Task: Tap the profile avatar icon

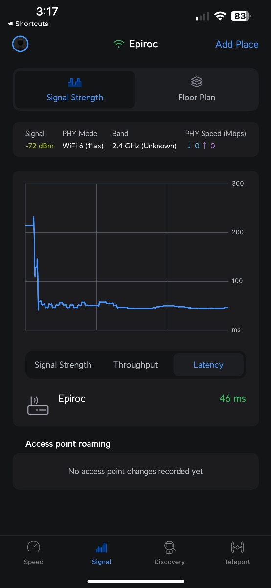Action: pyautogui.click(x=20, y=44)
